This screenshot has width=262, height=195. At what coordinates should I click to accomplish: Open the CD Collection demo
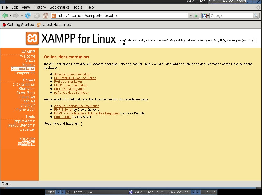point(24,85)
